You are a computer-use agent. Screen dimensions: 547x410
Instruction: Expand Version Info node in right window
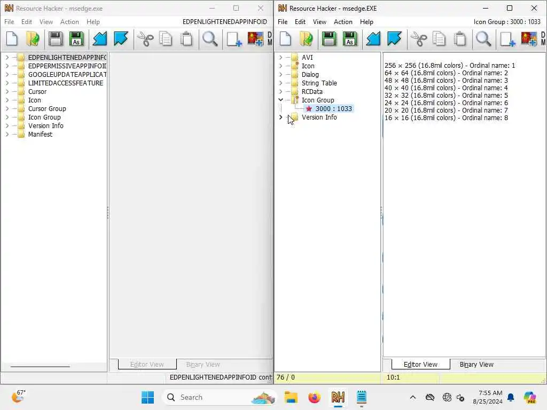pos(280,117)
